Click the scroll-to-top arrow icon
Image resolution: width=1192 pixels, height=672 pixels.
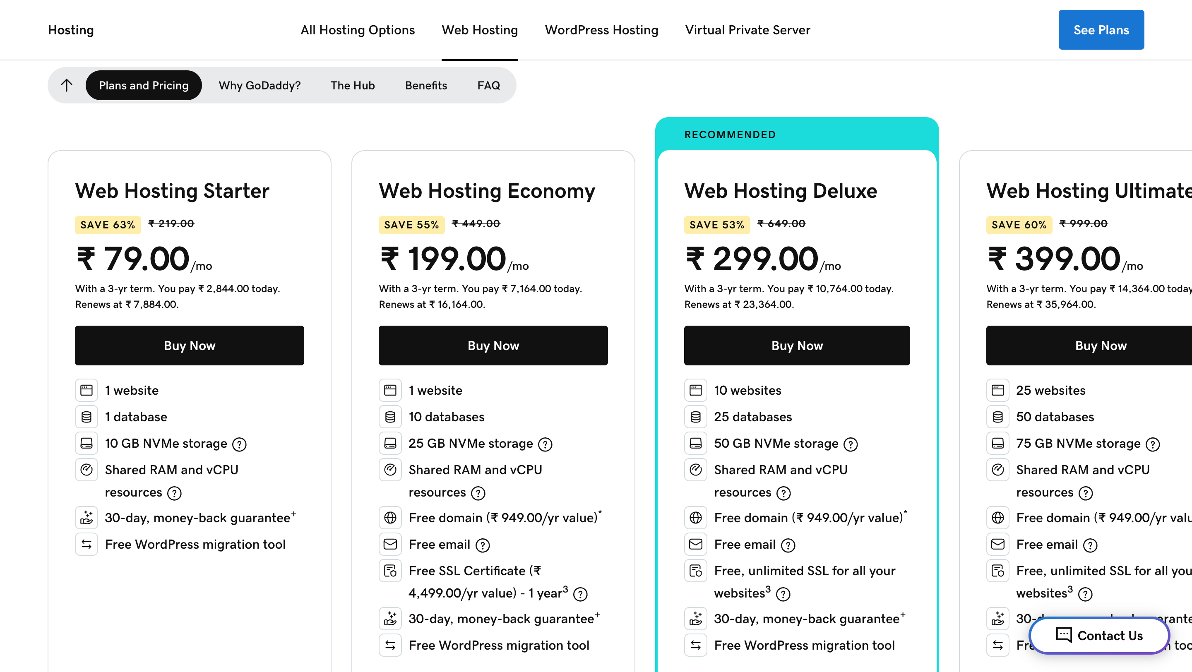[x=67, y=85]
